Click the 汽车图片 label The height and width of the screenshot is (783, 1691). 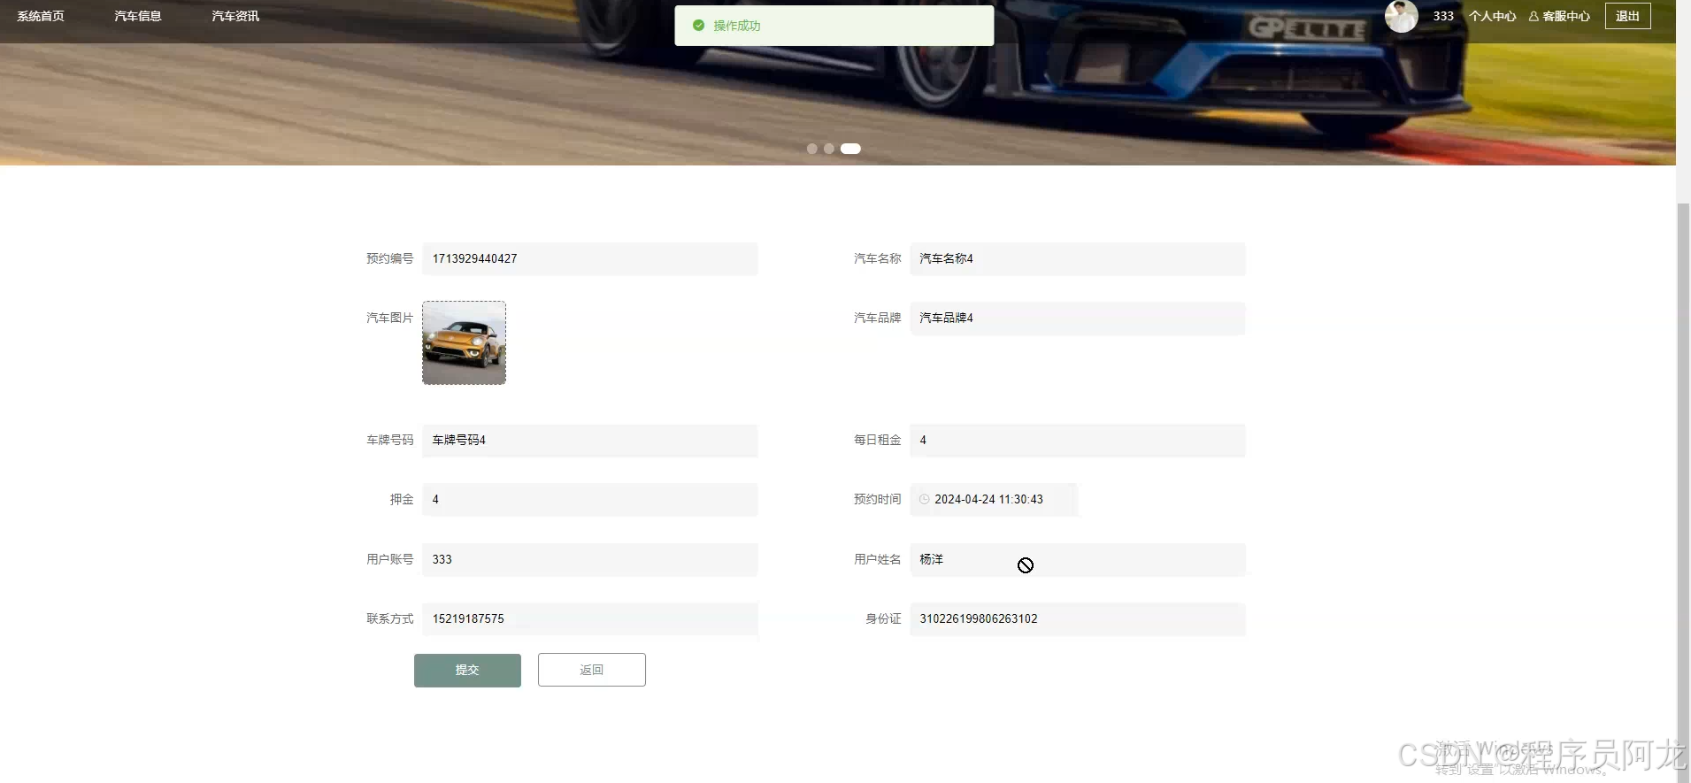click(390, 318)
